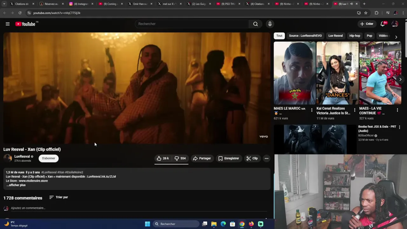
Task: Open the #LuvResval hashtag
Action: coord(49,172)
